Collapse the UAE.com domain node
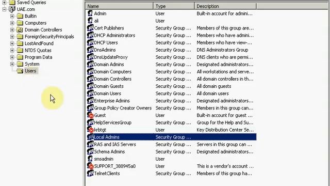The height and width of the screenshot is (186, 330). point(4,9)
